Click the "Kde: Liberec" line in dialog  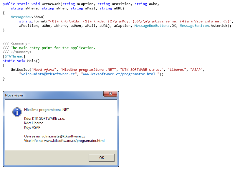pyautogui.click(x=34, y=123)
